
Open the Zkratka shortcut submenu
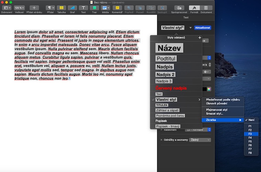223,120
